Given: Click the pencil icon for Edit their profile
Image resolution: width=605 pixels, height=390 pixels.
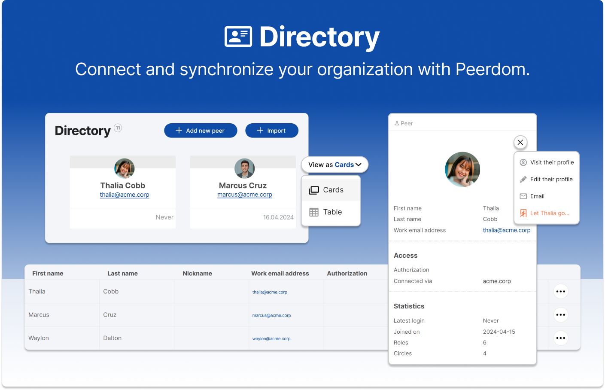Looking at the screenshot, I should pyautogui.click(x=523, y=179).
